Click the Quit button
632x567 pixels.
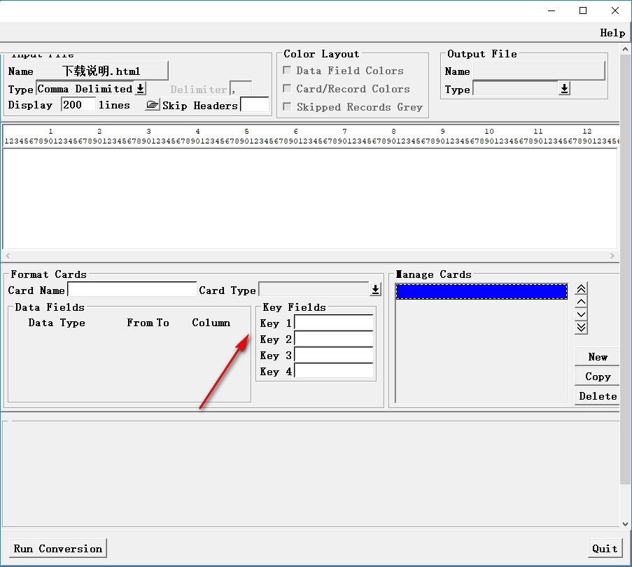[605, 548]
